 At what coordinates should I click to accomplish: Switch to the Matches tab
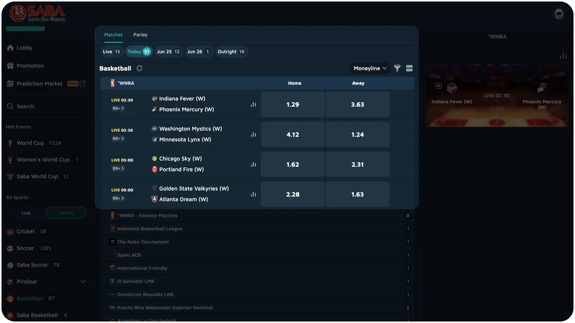pyautogui.click(x=113, y=35)
